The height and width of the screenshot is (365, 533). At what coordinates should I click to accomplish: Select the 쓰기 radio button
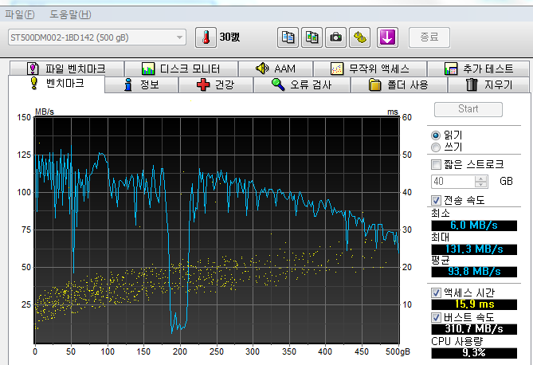pyautogui.click(x=435, y=147)
